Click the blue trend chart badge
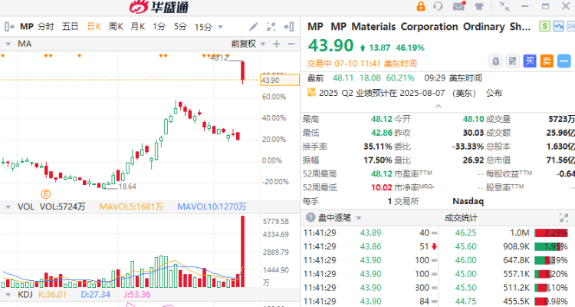 [x=558, y=26]
